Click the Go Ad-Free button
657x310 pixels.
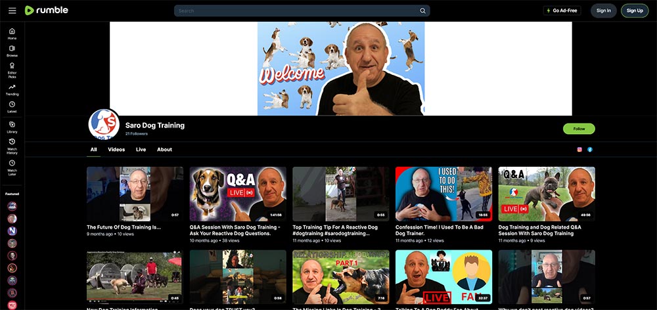562,11
